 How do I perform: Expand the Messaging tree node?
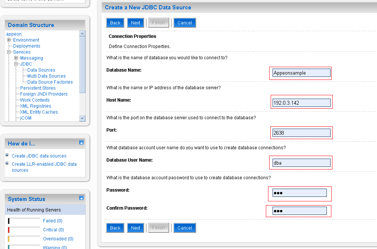pos(16,58)
